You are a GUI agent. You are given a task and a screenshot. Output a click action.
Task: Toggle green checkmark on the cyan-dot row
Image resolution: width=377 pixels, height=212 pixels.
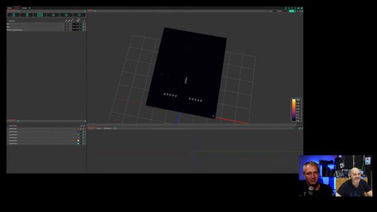[84, 144]
